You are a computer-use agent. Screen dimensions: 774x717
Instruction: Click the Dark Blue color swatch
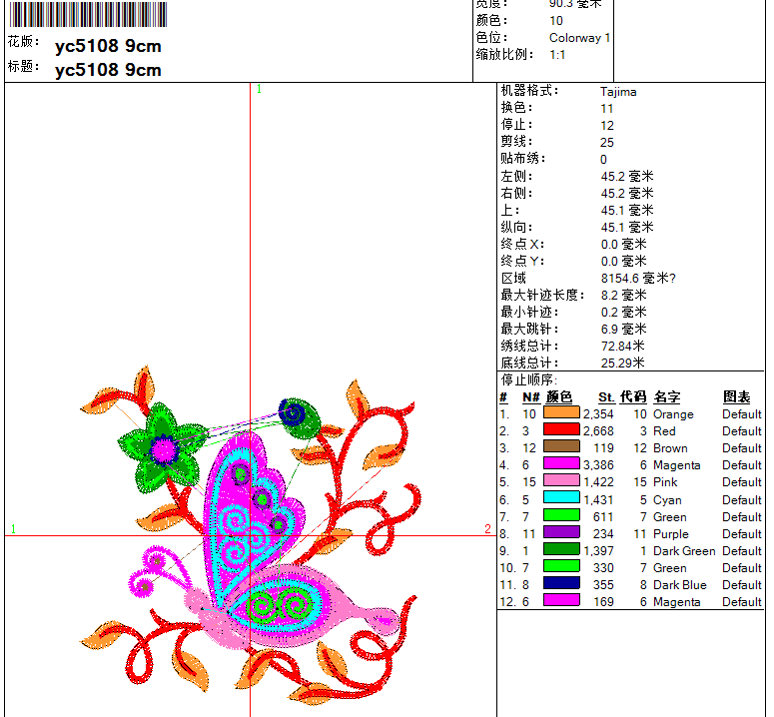(x=561, y=584)
